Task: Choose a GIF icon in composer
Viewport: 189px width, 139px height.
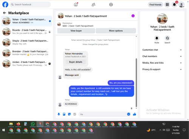Action: click(x=74, y=114)
